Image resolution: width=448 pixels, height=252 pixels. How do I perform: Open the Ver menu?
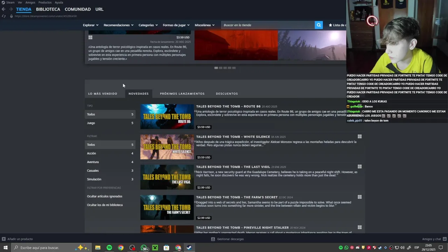tap(20, 2)
